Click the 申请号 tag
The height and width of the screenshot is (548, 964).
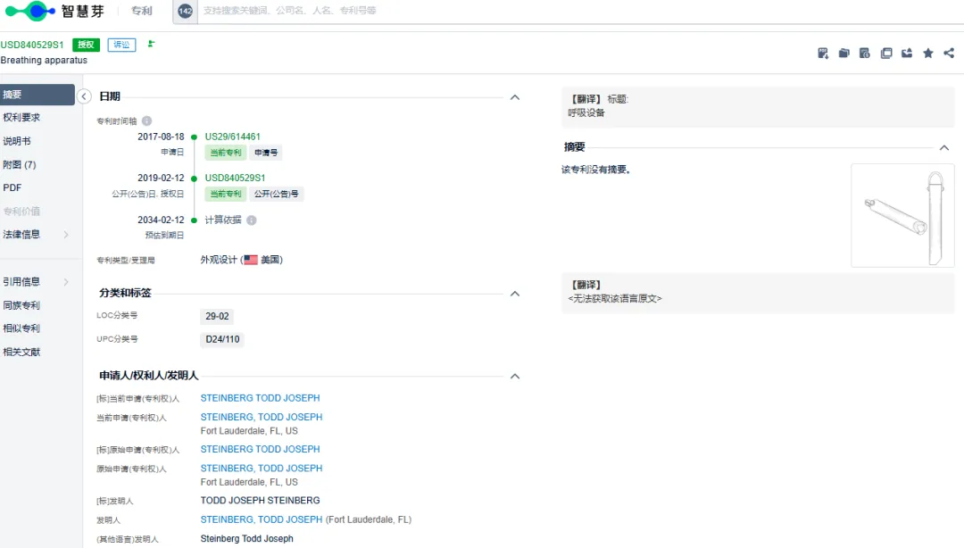(266, 153)
